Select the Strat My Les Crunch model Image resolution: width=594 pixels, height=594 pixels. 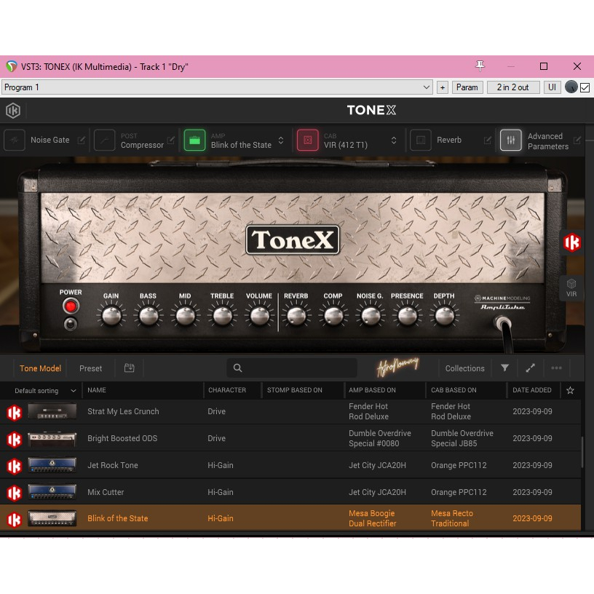coord(290,411)
